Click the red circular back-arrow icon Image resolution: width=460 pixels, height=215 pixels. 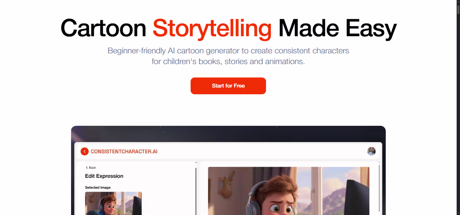[x=85, y=151]
